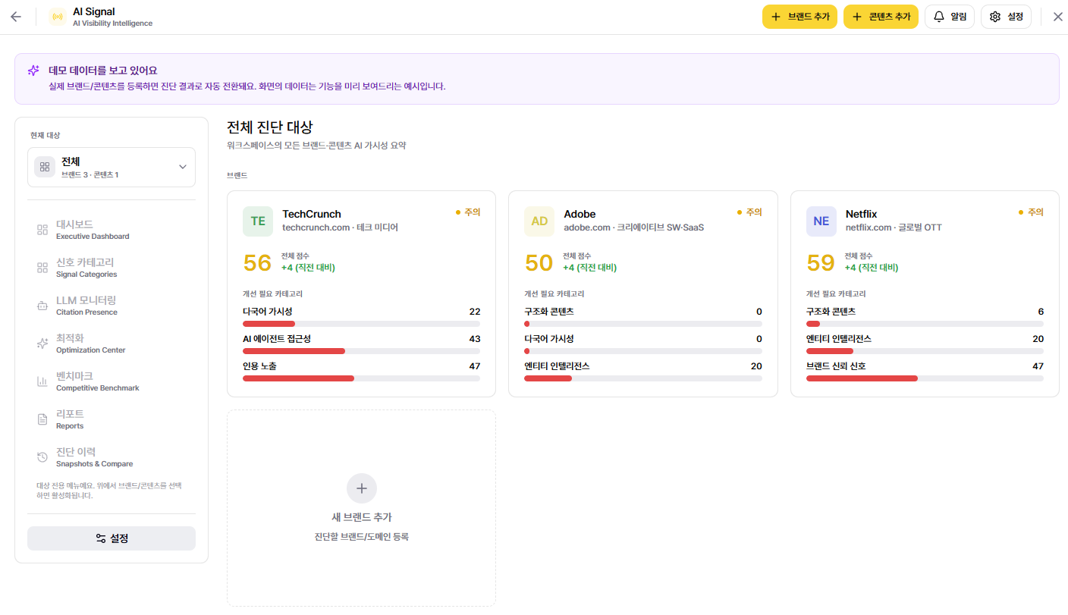Click the 최적화 sparkle icon
1068x615 pixels.
42,344
